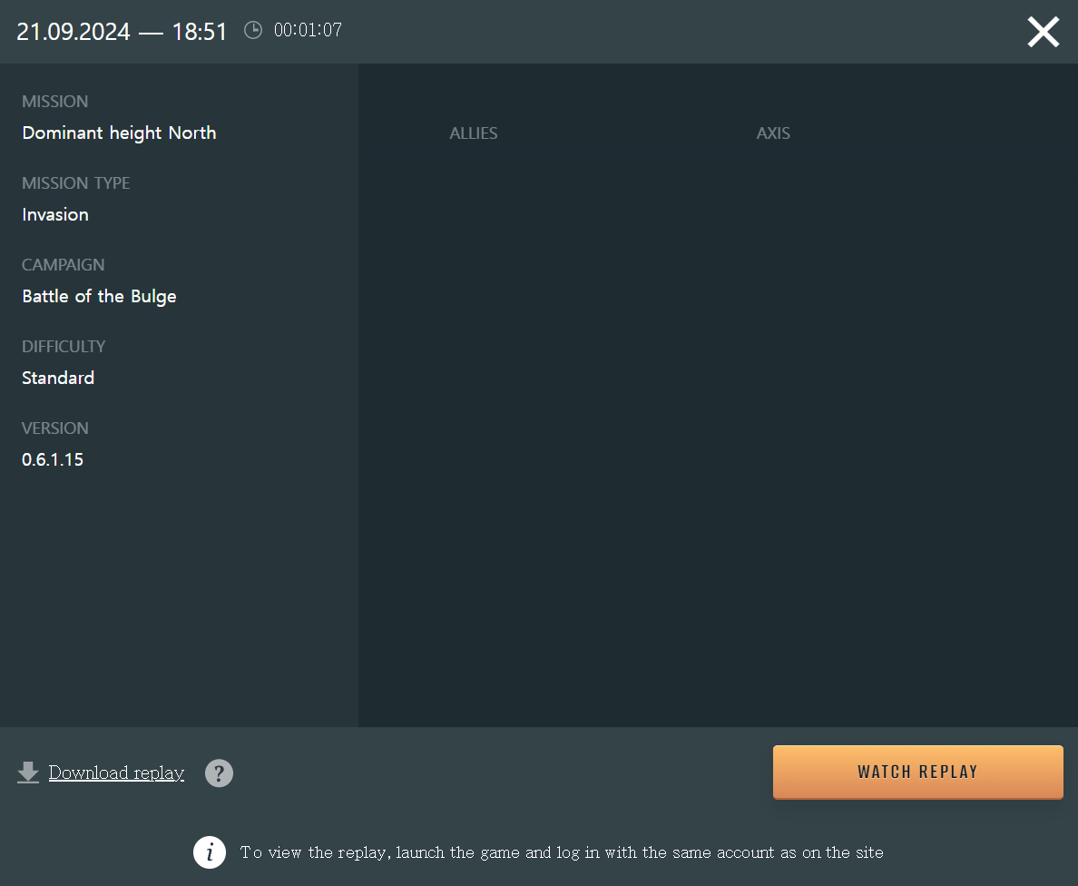Click the version number 0.6.1.15

tap(53, 460)
